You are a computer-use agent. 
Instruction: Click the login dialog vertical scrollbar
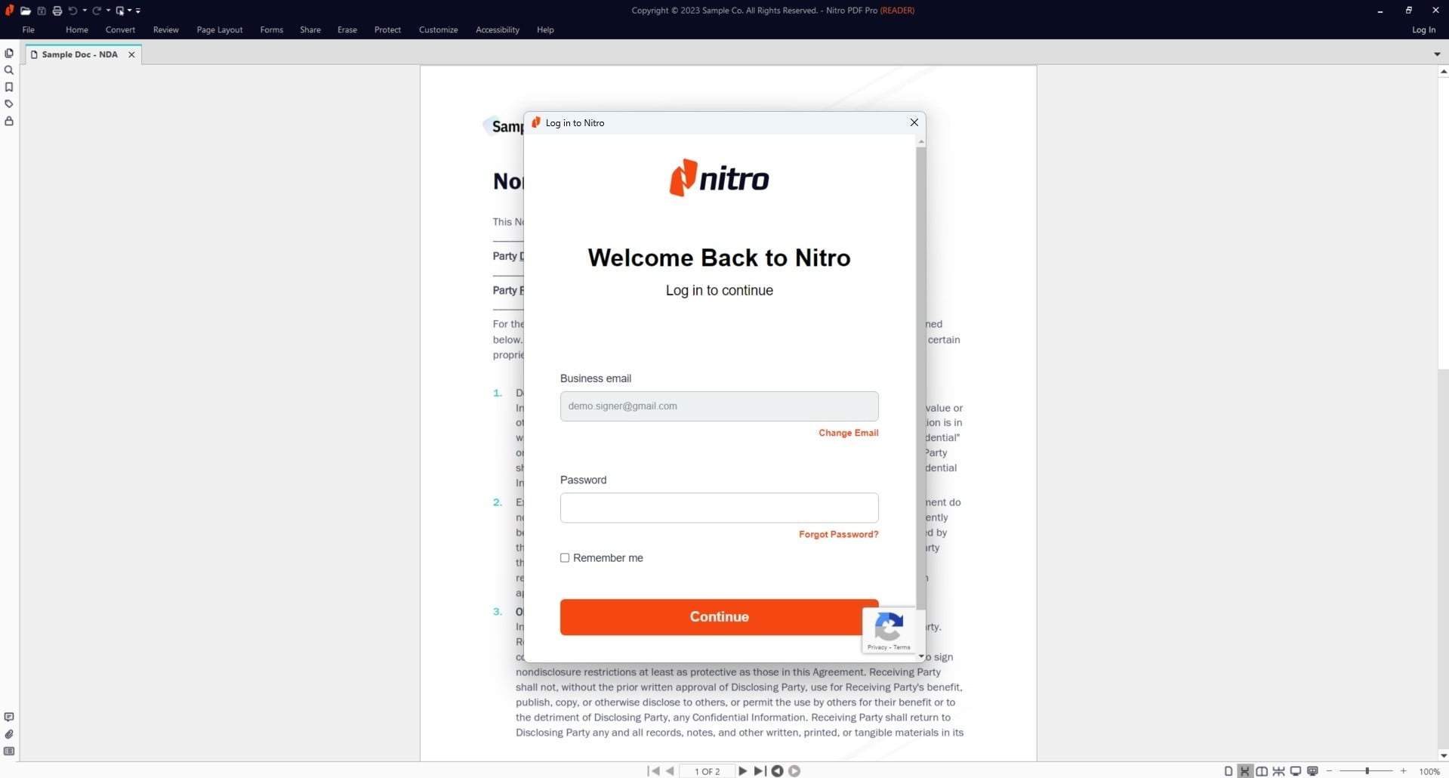click(x=921, y=378)
